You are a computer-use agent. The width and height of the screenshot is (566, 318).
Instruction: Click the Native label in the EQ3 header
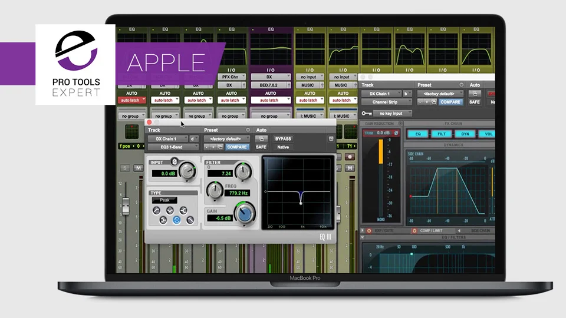(x=283, y=147)
